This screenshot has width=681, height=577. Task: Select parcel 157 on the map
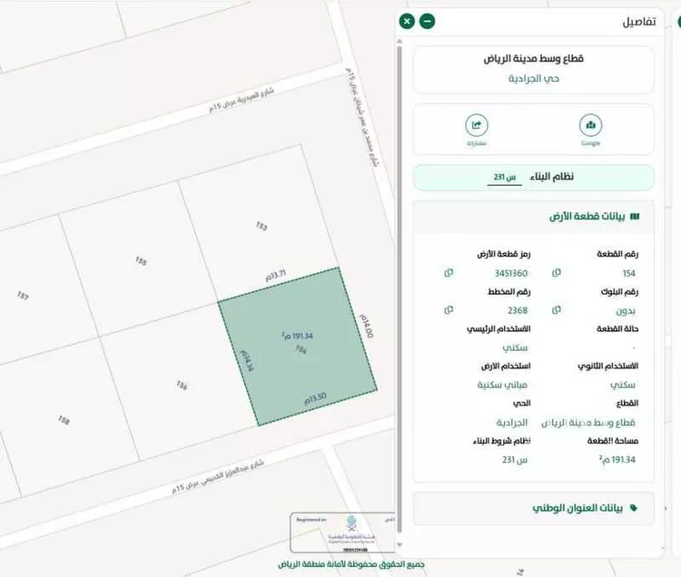23,296
